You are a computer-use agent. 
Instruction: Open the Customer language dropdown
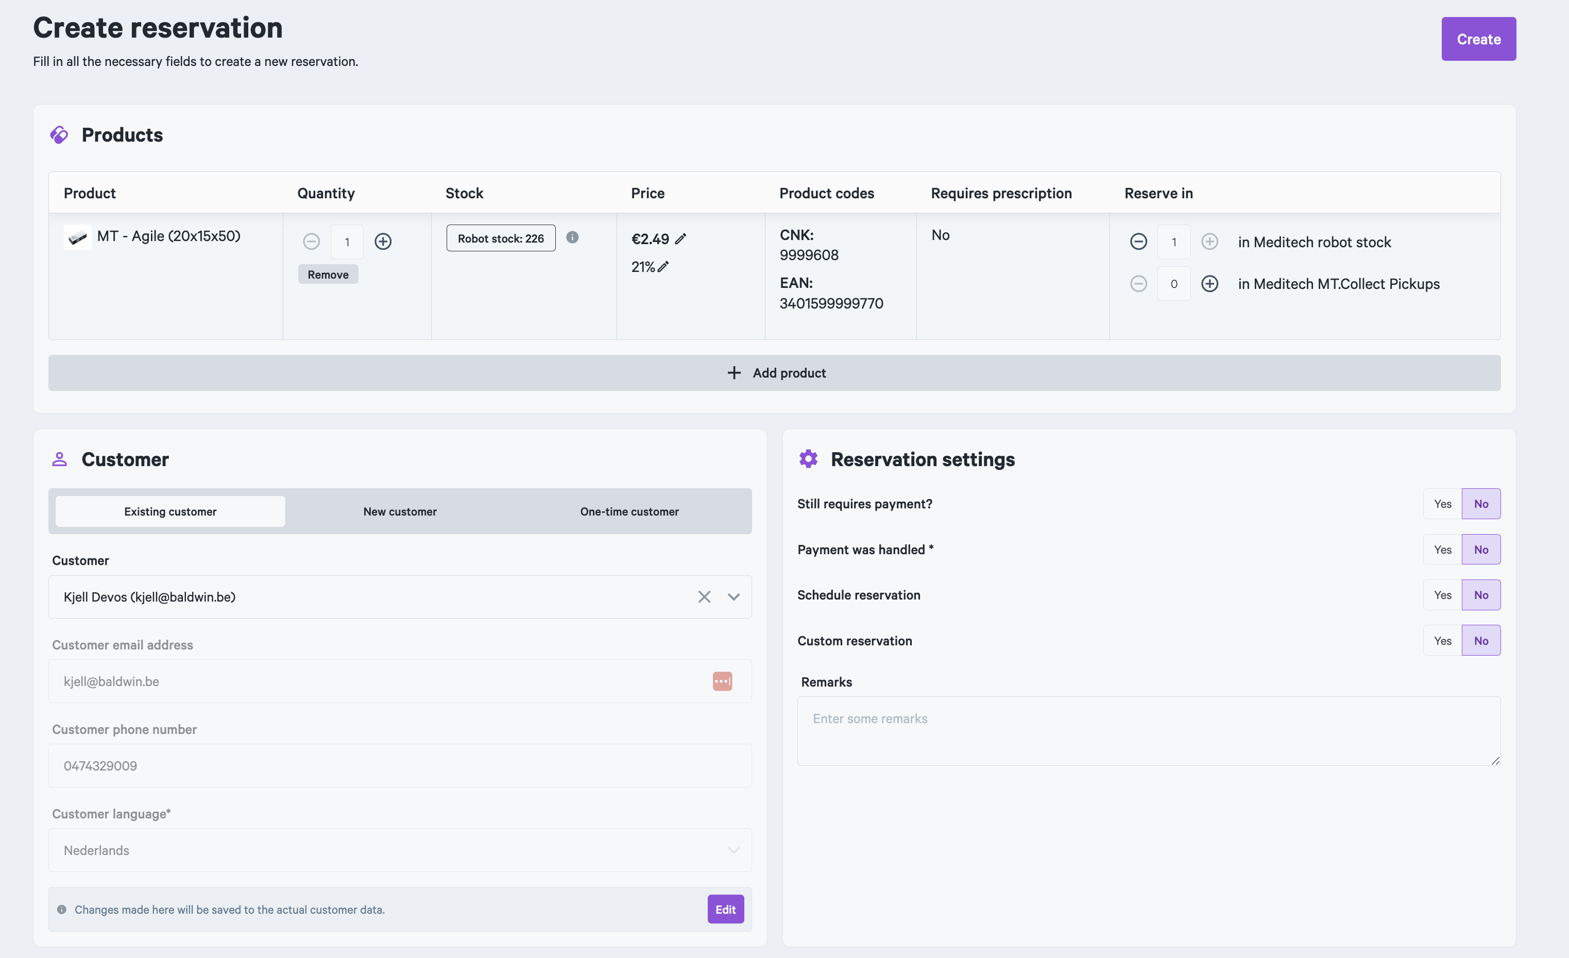coord(400,850)
